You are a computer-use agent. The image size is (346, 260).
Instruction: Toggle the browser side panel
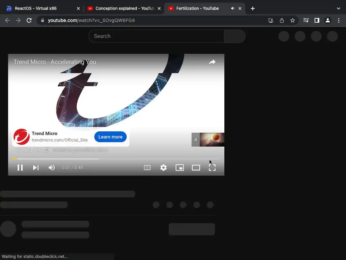click(x=317, y=20)
